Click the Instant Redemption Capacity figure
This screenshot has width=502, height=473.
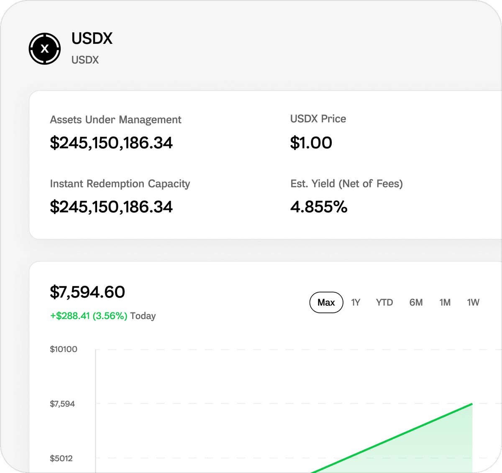click(x=111, y=206)
